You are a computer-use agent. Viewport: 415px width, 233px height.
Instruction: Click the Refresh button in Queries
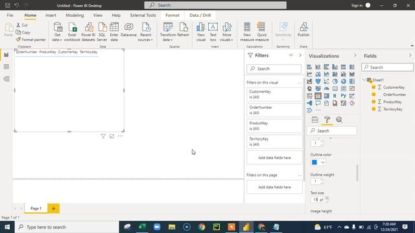[x=183, y=30]
